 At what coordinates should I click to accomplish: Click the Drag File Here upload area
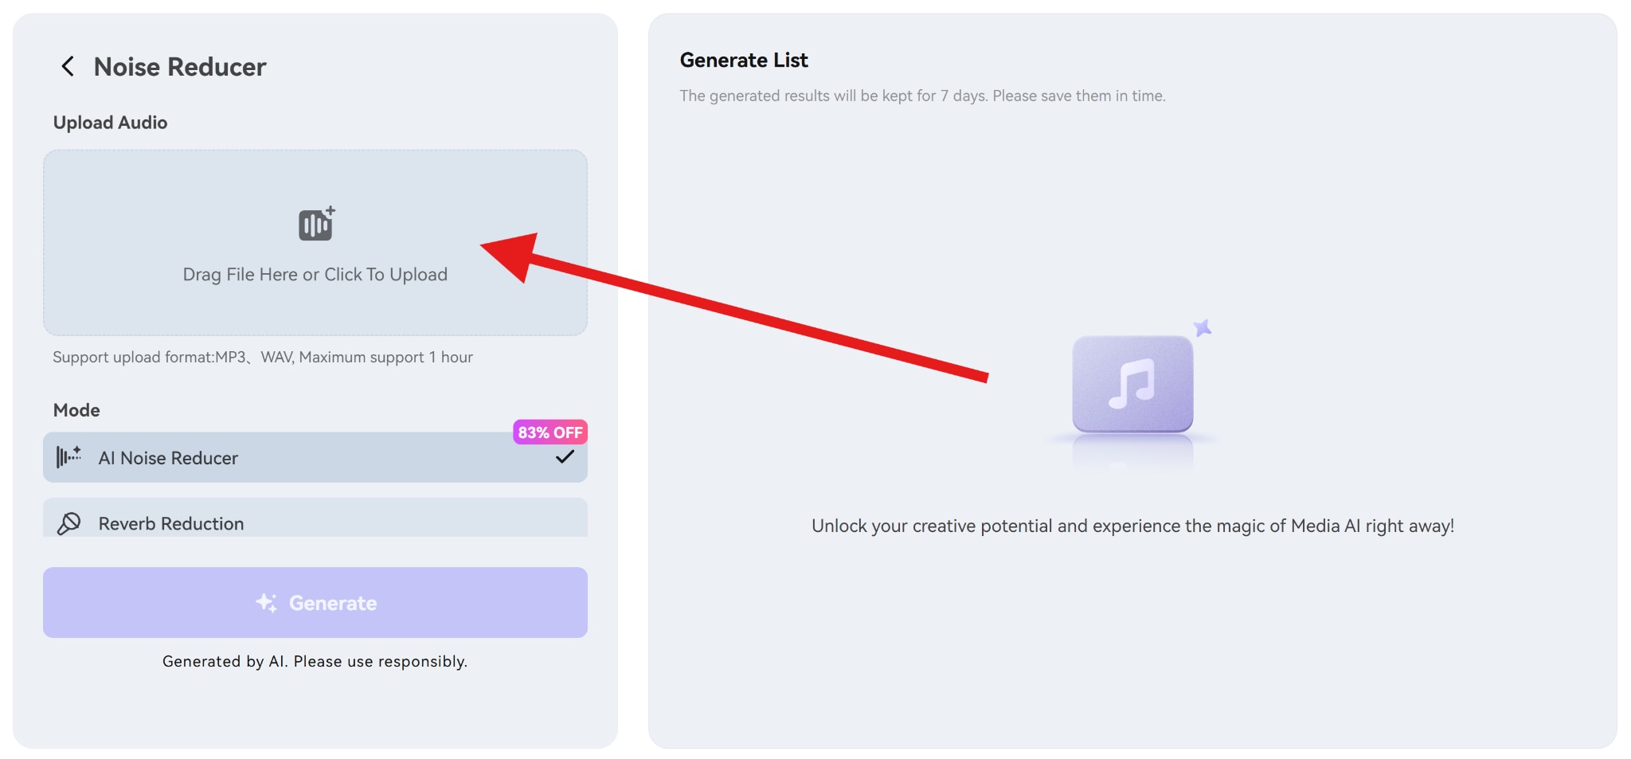[315, 243]
